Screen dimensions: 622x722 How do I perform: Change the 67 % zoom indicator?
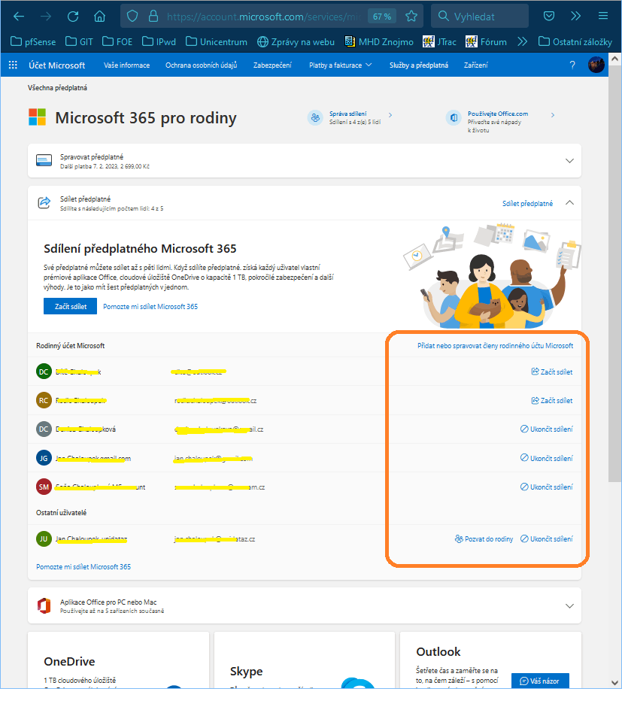382,17
